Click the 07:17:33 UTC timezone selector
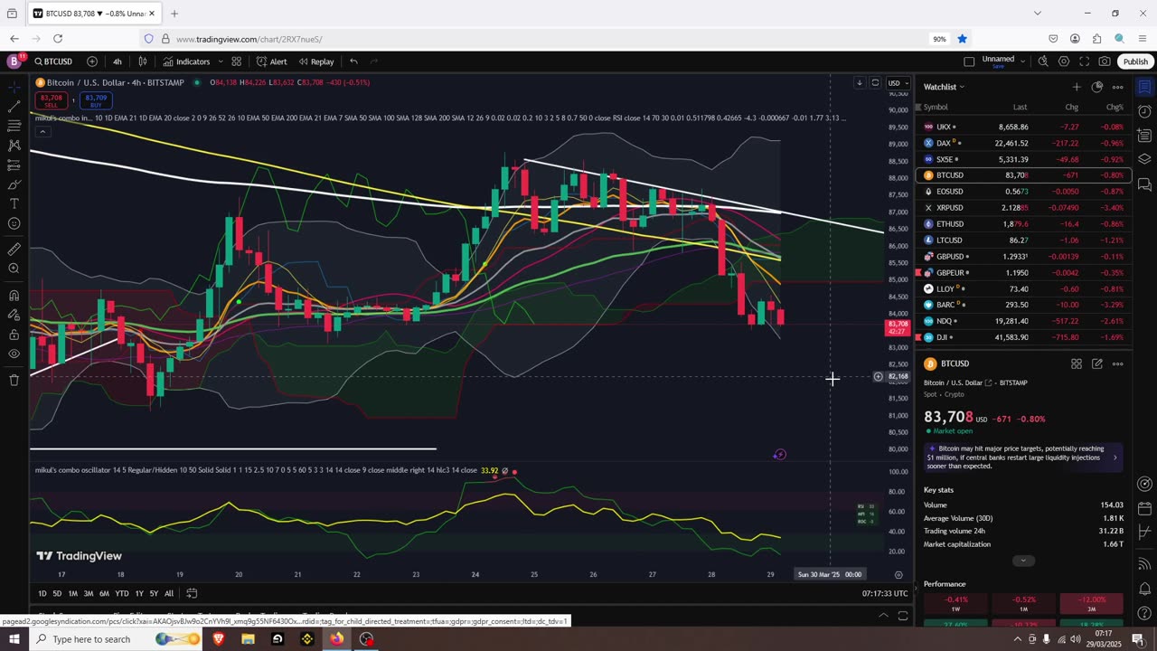The image size is (1157, 651). pyautogui.click(x=885, y=593)
